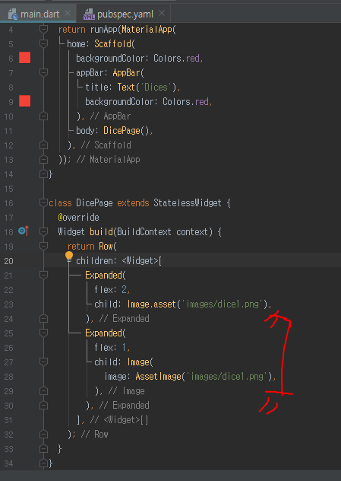Click 'DicePage()' in the body line
341x481 pixels.
point(126,131)
